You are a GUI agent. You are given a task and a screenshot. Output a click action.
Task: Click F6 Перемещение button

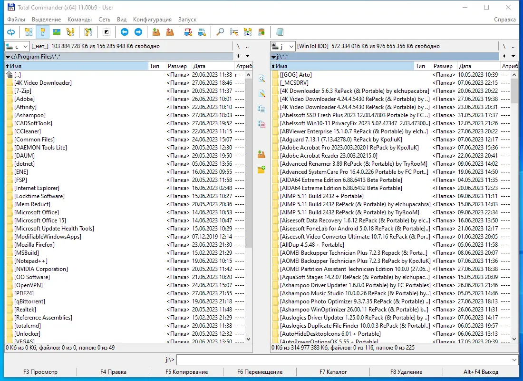tap(260, 371)
